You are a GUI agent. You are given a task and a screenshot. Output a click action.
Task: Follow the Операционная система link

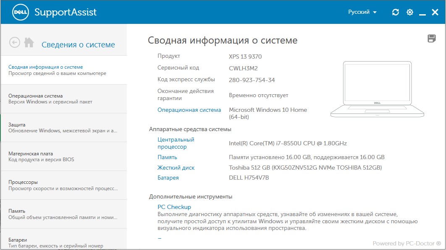click(x=189, y=110)
